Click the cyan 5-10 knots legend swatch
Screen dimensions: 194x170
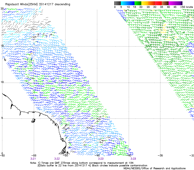click(124, 3)
